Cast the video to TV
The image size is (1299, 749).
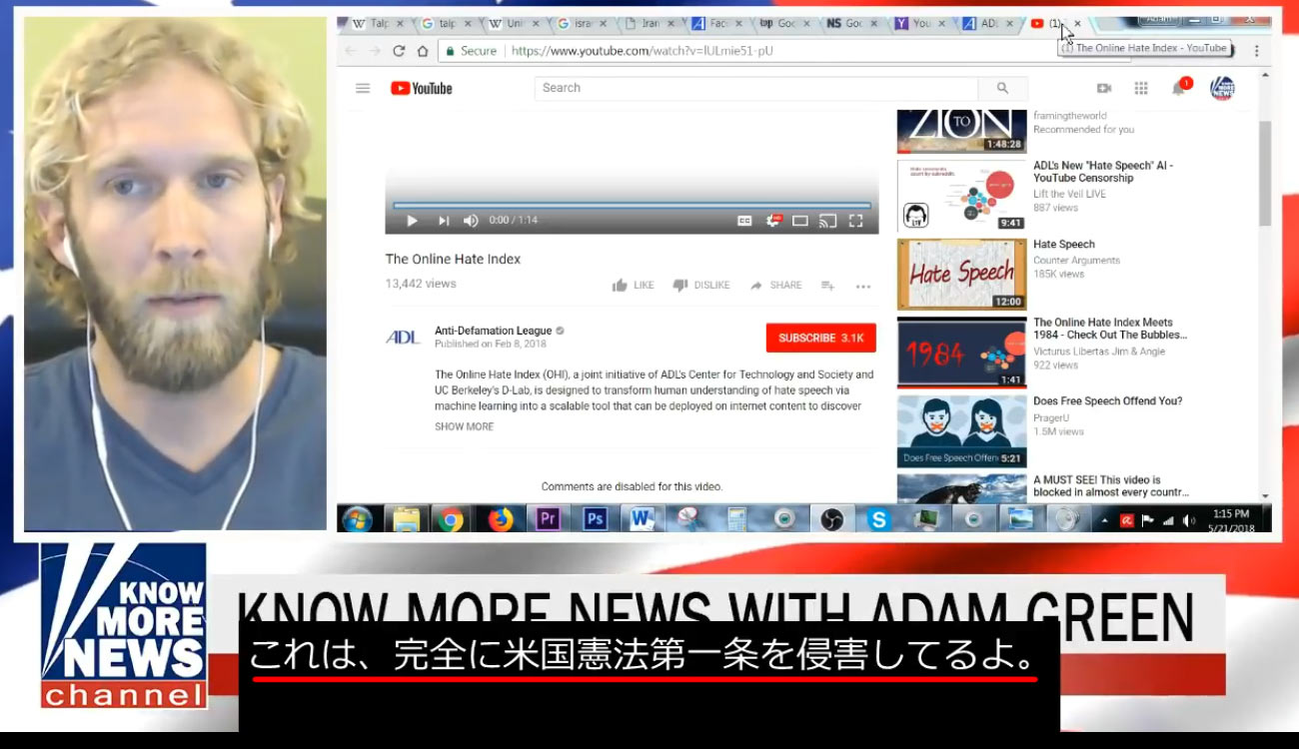point(827,221)
